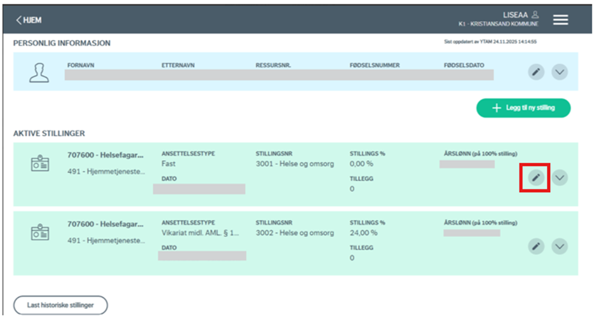Click the person avatar in Personlig informasjon
The image size is (597, 321).
[39, 73]
